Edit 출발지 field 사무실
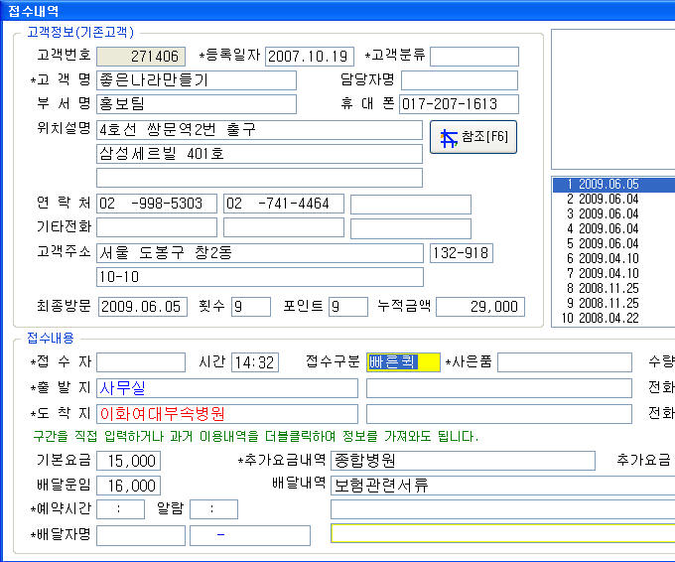 227,388
